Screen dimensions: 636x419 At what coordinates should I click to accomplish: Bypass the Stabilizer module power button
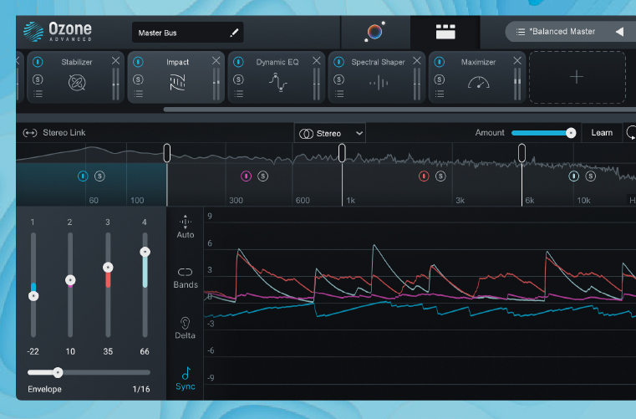(38, 62)
